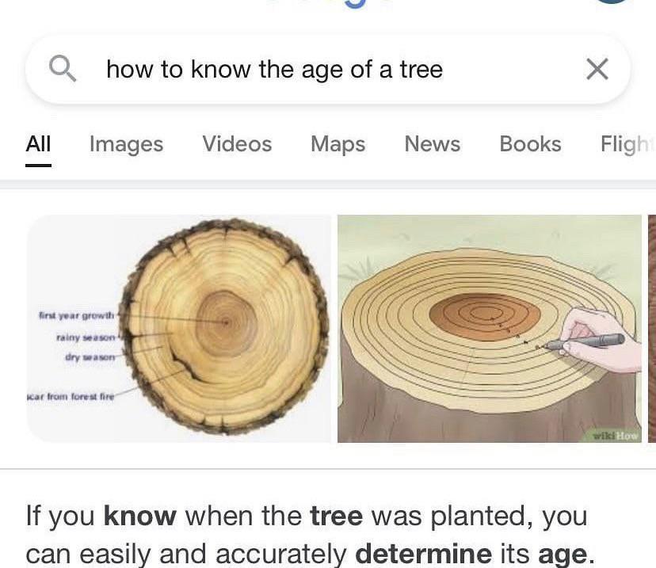The image size is (656, 568).
Task: Click the "scar from forest fire" label
Action: tap(71, 396)
